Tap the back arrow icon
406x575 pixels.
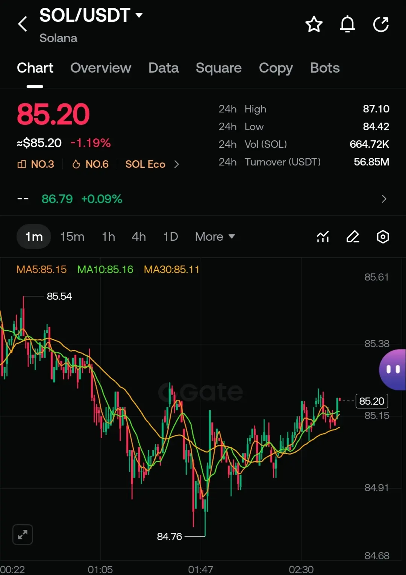click(23, 24)
